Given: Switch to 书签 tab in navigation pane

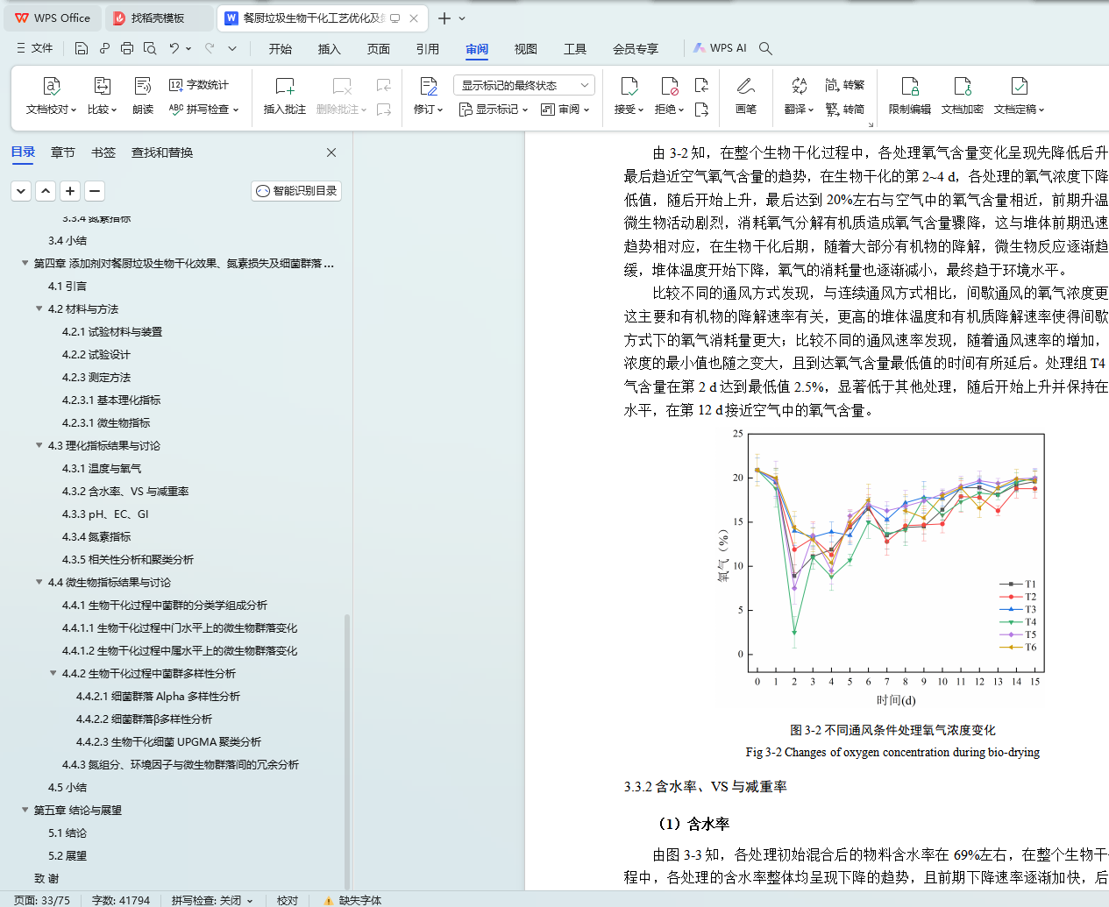Looking at the screenshot, I should pyautogui.click(x=103, y=152).
